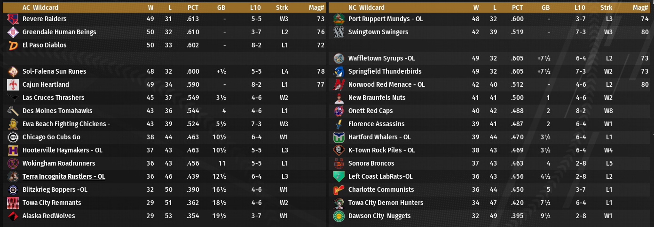
Task: Click the Alaska RedWolves logo icon
Action: click(13, 216)
